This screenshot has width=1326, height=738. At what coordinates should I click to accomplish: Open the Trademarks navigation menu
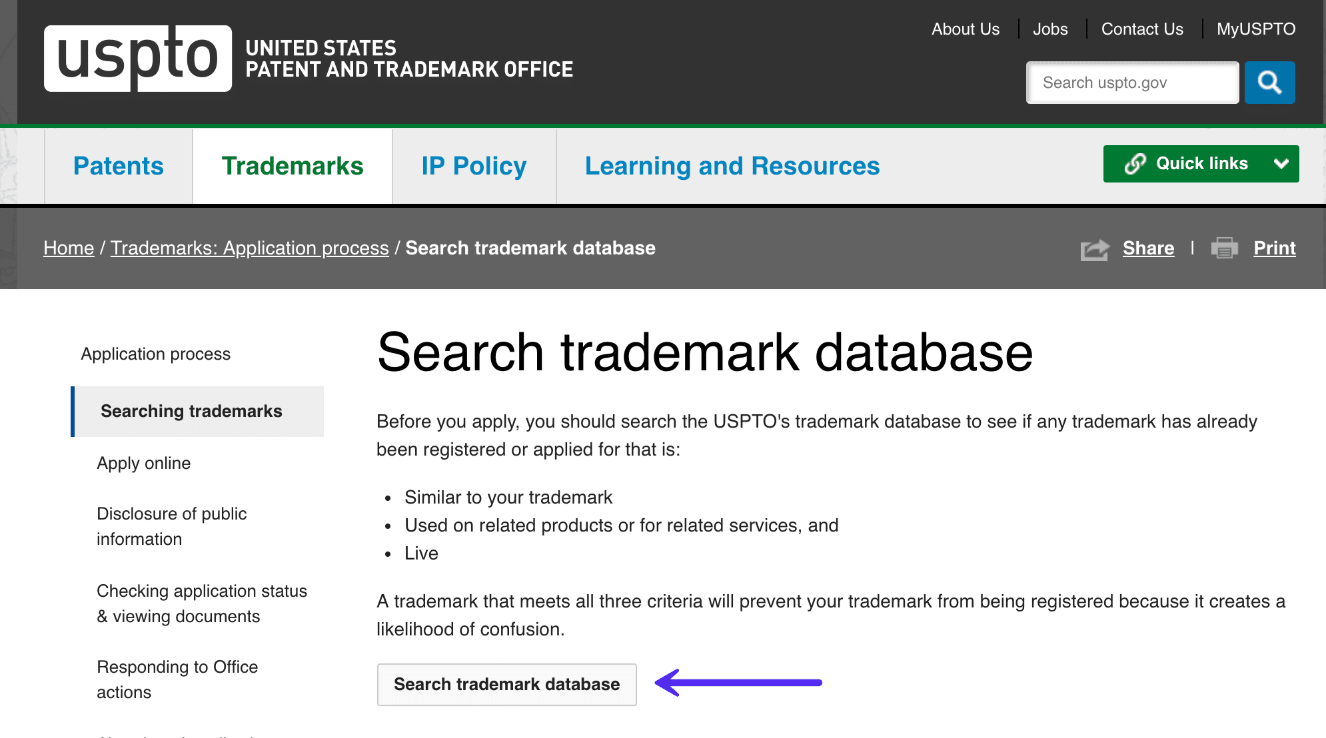(293, 165)
